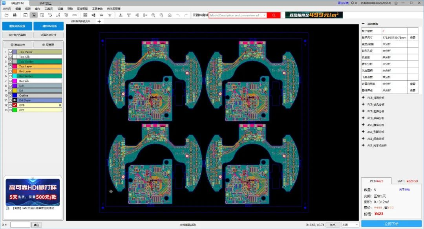Toggle visibility of the Top Silk layer
The image size is (424, 229).
(x=10, y=56)
